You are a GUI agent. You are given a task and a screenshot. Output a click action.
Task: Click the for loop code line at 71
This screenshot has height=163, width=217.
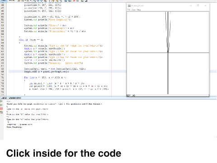point(45,77)
